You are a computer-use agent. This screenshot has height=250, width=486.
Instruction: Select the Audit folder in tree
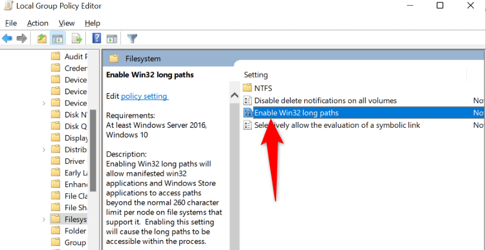(69, 57)
